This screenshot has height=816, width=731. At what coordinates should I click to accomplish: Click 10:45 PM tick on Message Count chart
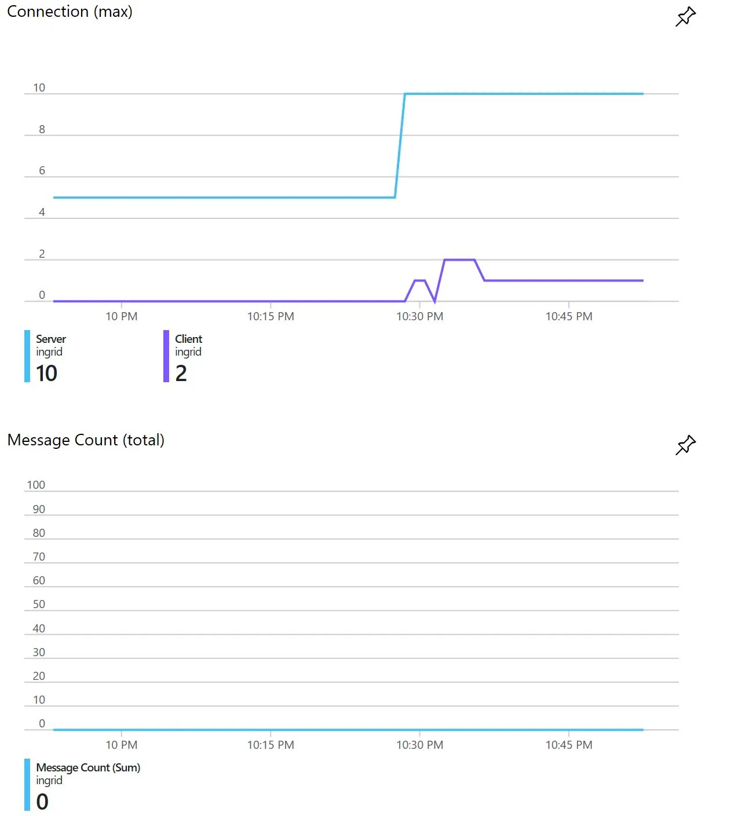(x=569, y=745)
